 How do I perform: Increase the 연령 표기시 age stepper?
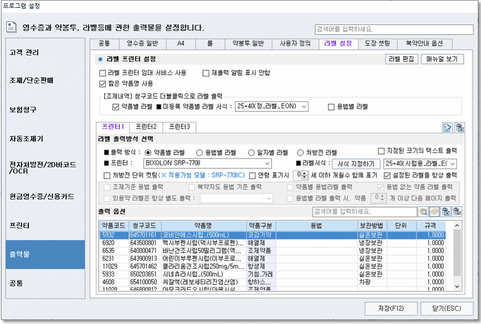click(x=305, y=173)
